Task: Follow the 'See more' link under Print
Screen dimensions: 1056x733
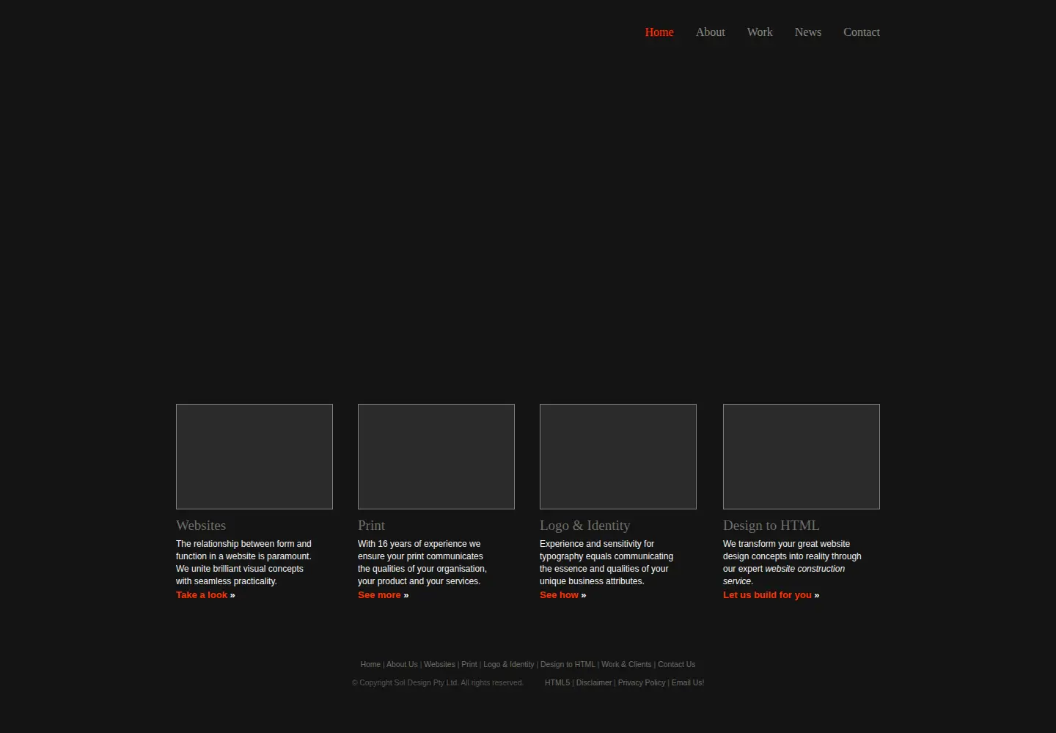Action: coord(379,595)
